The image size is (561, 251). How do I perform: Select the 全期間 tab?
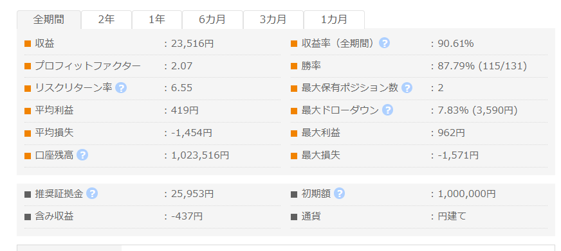click(49, 20)
